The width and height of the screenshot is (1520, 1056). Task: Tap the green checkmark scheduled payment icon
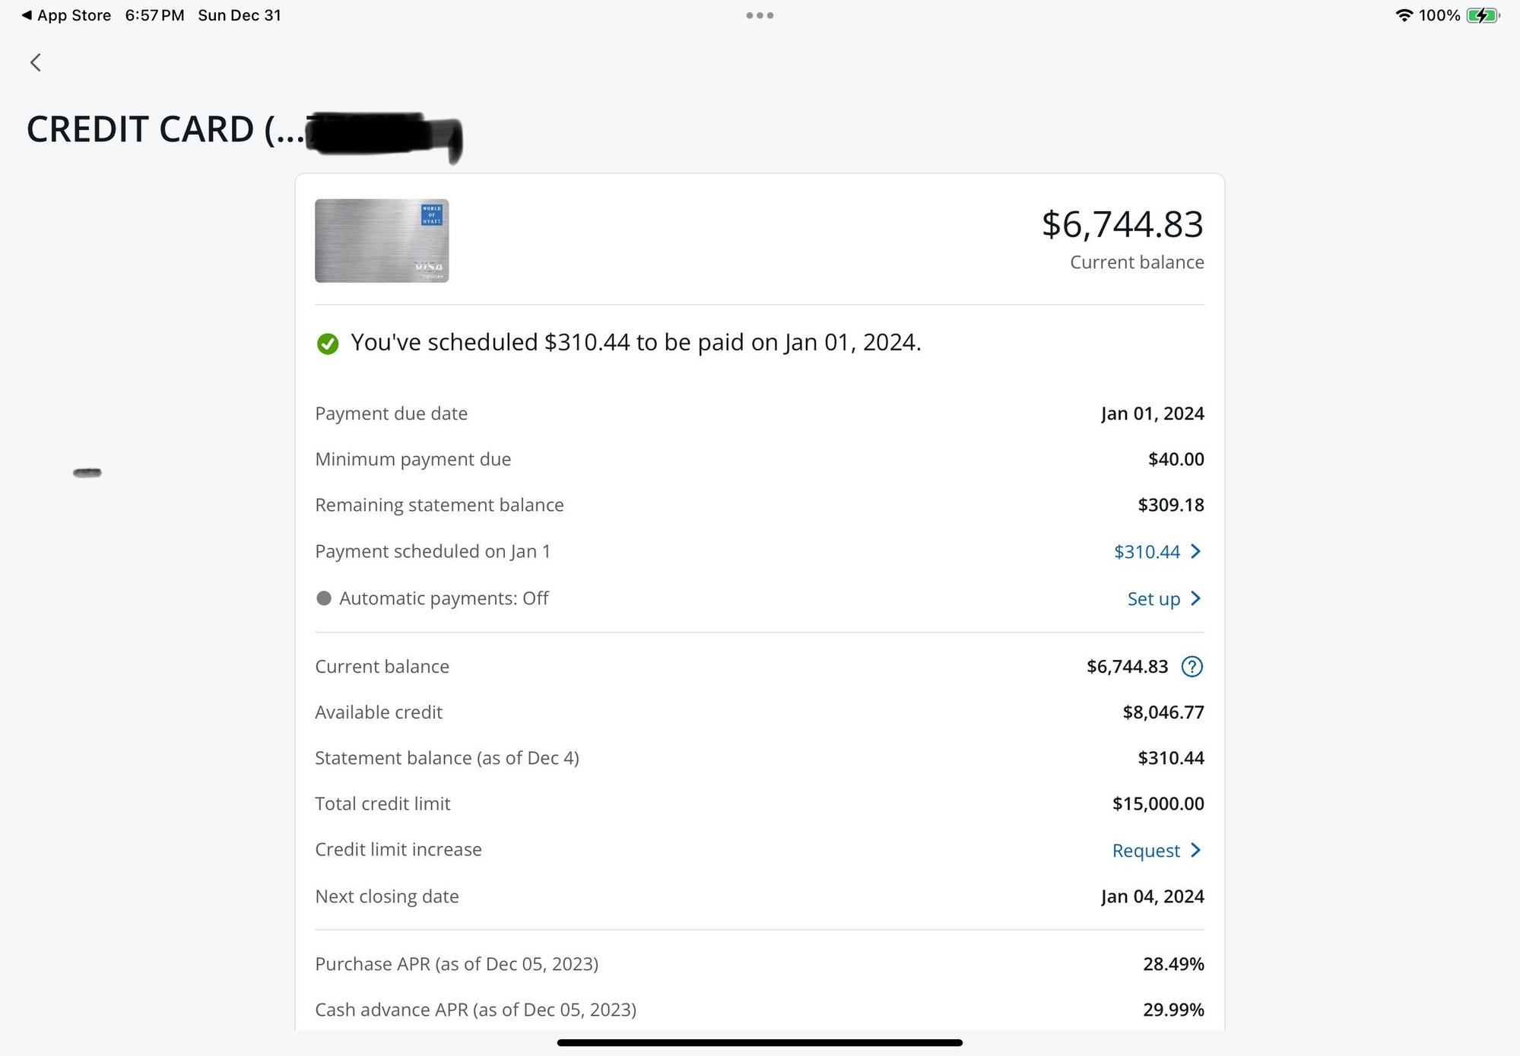coord(327,344)
